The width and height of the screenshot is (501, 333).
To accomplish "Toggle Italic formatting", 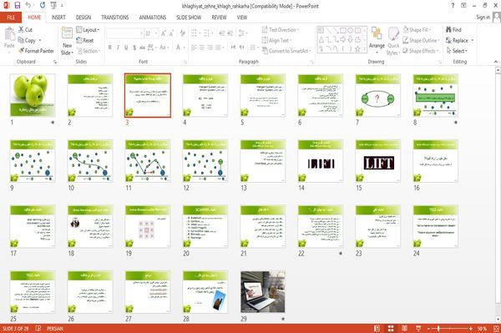I will pos(118,48).
